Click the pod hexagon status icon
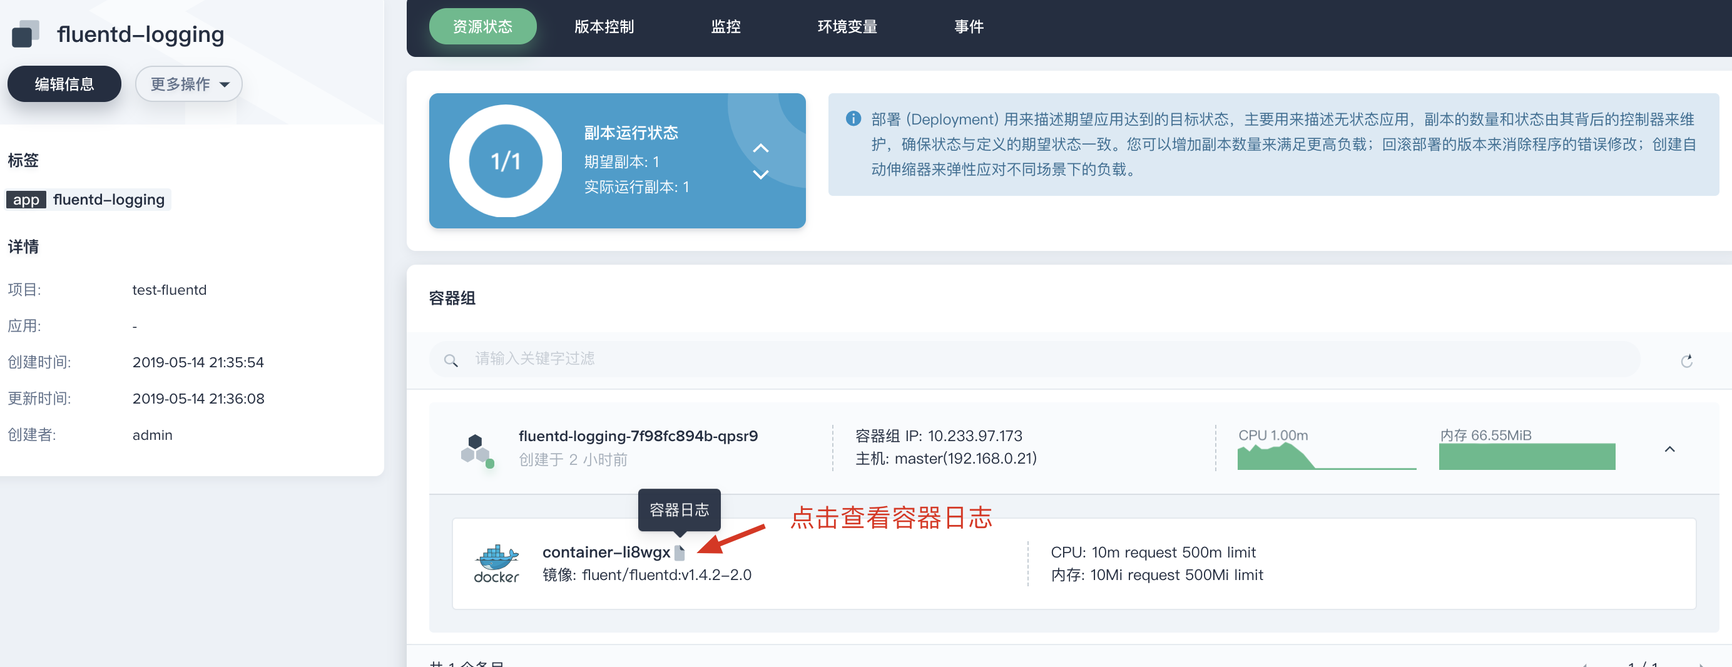Viewport: 1732px width, 667px height. tap(477, 450)
